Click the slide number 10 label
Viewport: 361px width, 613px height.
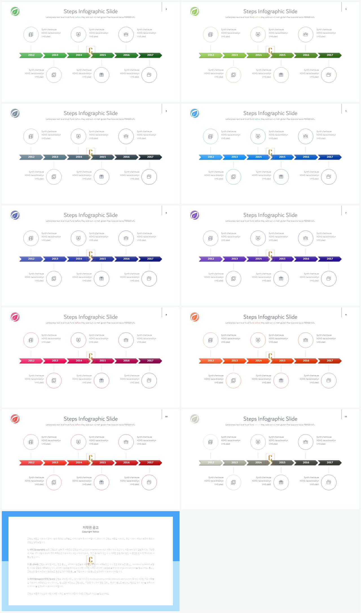point(166,416)
